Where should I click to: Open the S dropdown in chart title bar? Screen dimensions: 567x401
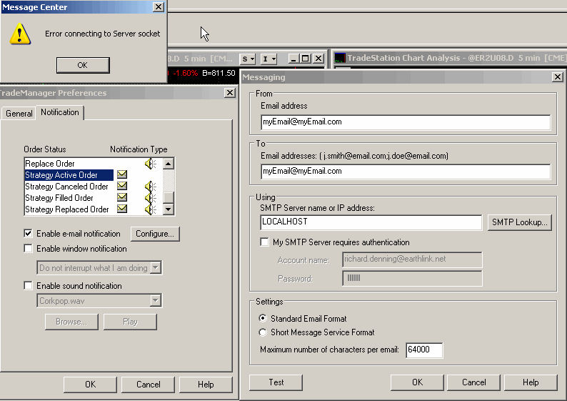click(248, 59)
